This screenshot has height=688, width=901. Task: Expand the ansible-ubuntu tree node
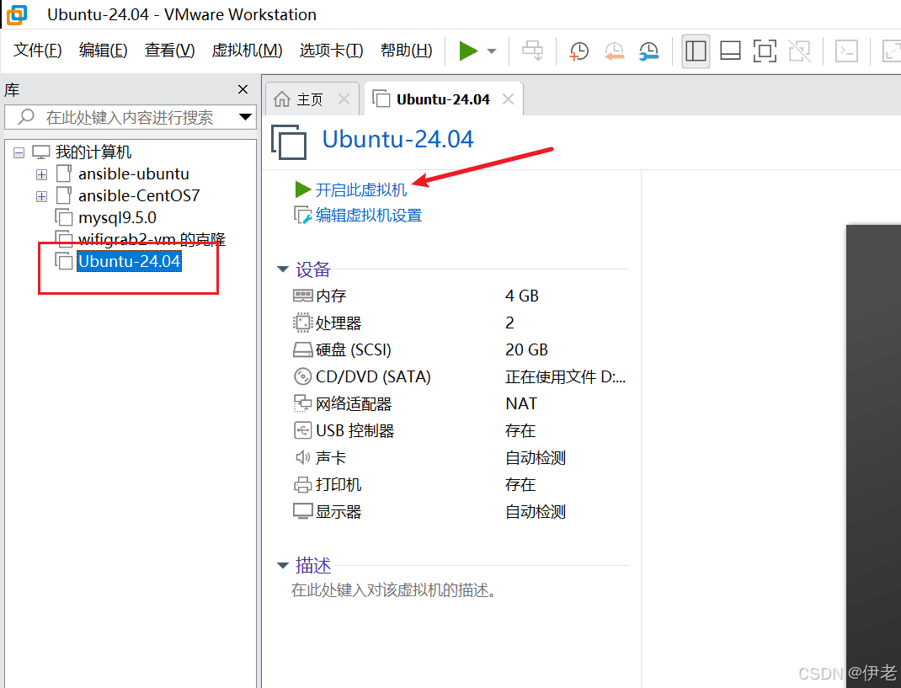tap(41, 174)
